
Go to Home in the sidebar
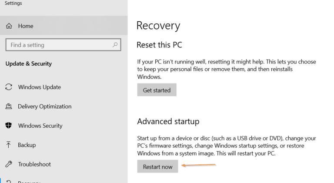pyautogui.click(x=26, y=26)
